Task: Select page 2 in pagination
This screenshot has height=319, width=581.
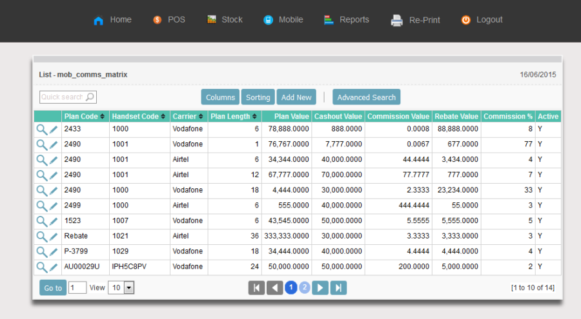Action: [305, 288]
